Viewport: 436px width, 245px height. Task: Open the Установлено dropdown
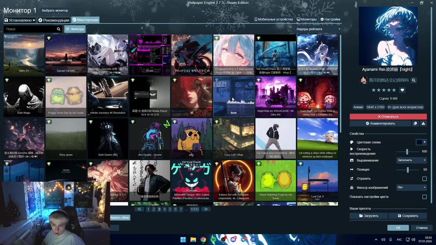click(20, 20)
